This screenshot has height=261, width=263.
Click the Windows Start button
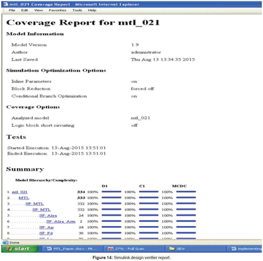[19, 249]
